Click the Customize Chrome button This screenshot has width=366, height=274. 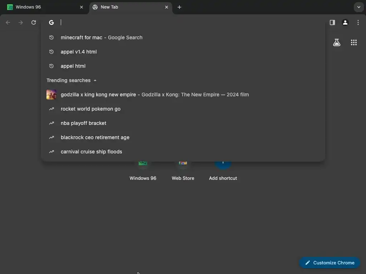(x=330, y=263)
